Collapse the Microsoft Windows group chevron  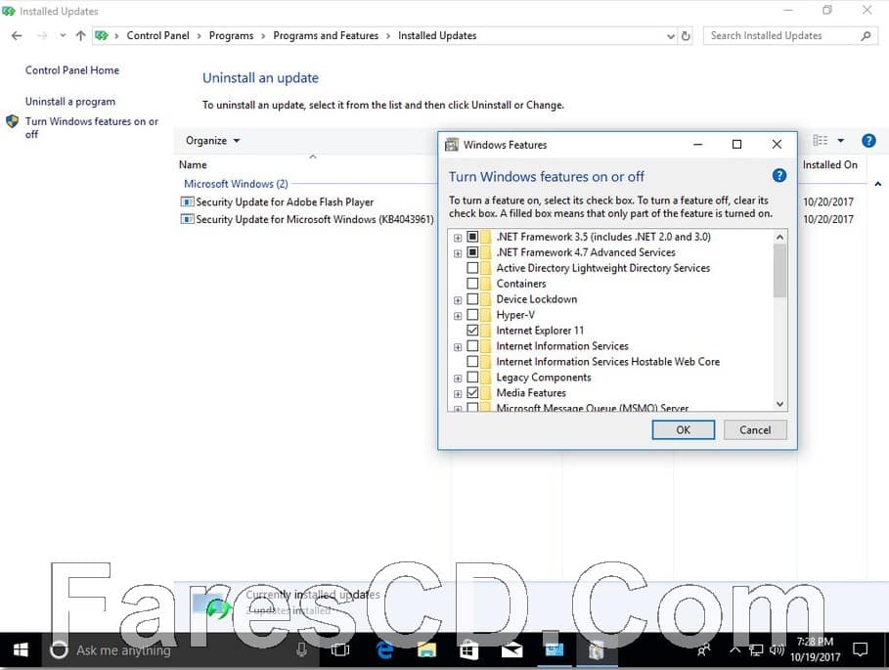tap(877, 184)
